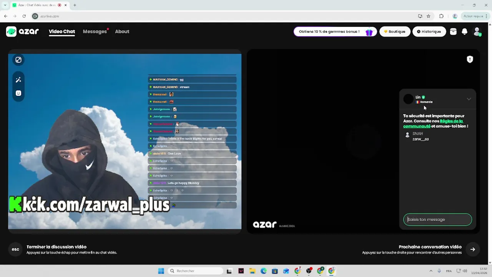This screenshot has height=277, width=492.
Task: Click the esc end chat button
Action: click(15, 249)
